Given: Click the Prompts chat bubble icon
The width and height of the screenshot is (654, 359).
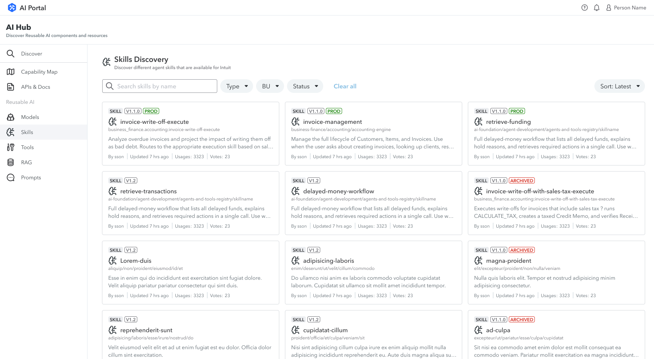Looking at the screenshot, I should [x=11, y=177].
